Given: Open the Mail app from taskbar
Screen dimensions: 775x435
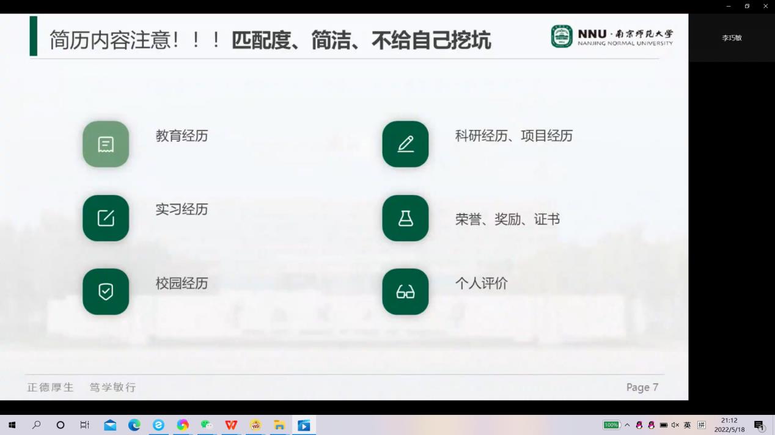Looking at the screenshot, I should pos(110,425).
